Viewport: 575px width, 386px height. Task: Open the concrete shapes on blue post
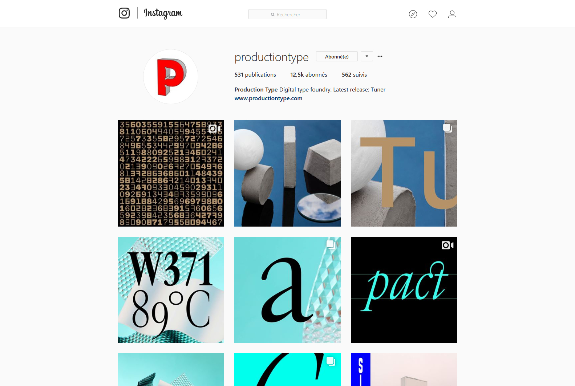pos(287,173)
